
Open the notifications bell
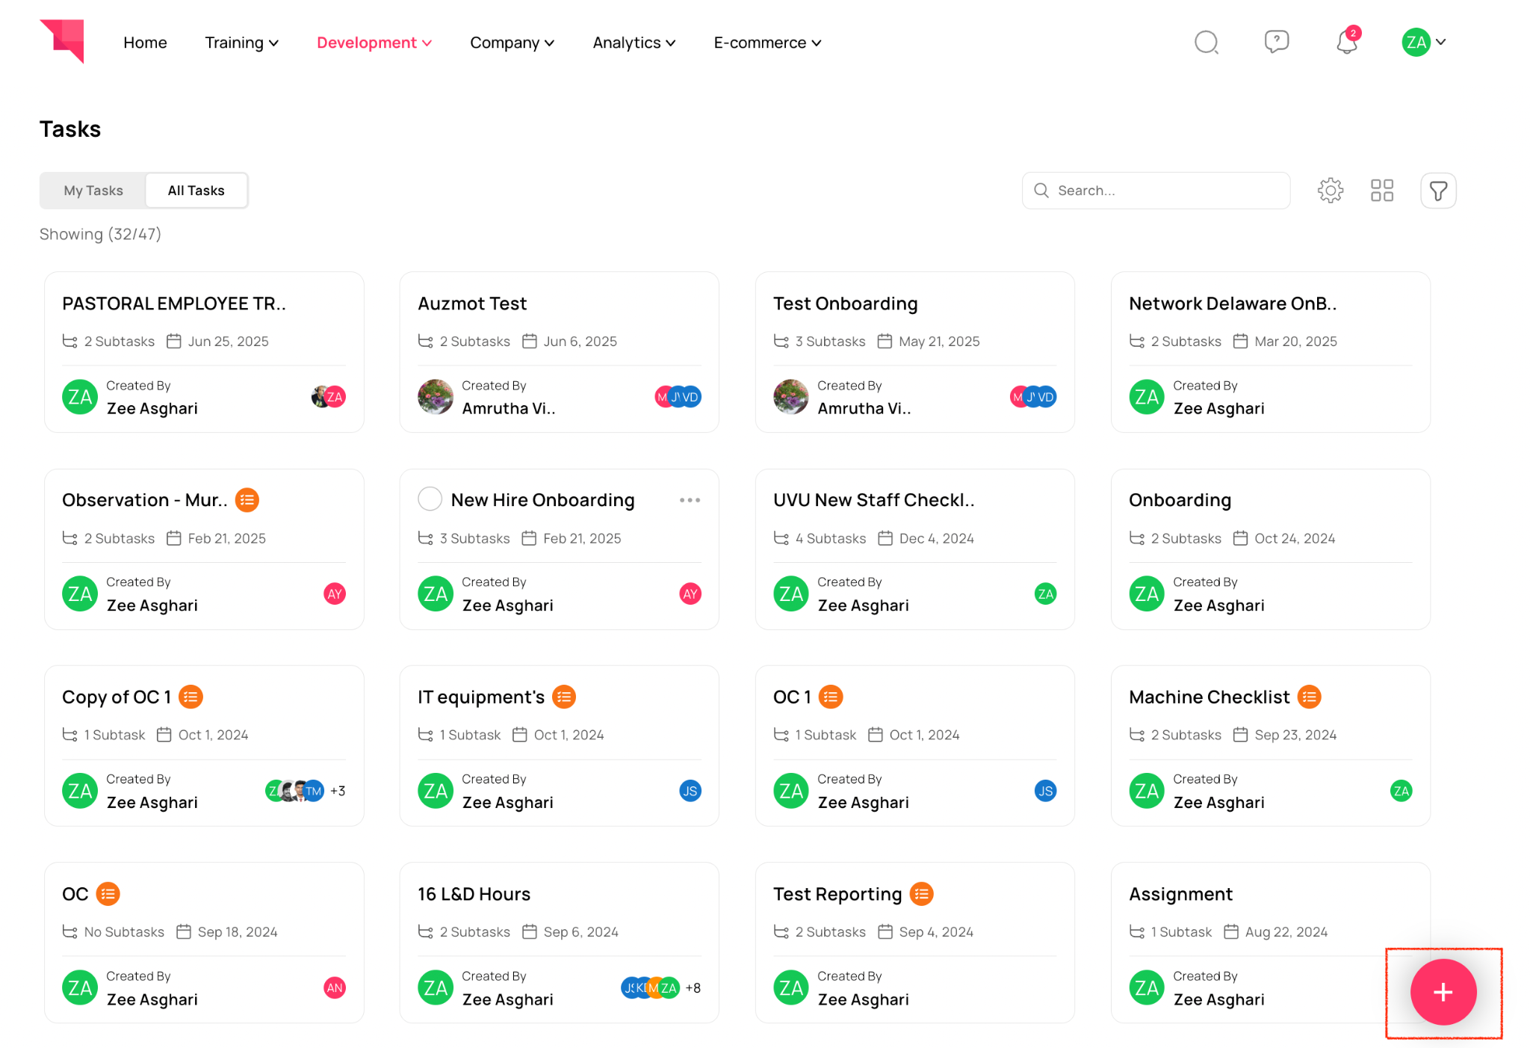tap(1346, 43)
